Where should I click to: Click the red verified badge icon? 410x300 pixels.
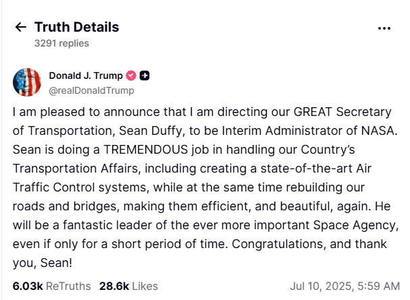click(x=132, y=76)
